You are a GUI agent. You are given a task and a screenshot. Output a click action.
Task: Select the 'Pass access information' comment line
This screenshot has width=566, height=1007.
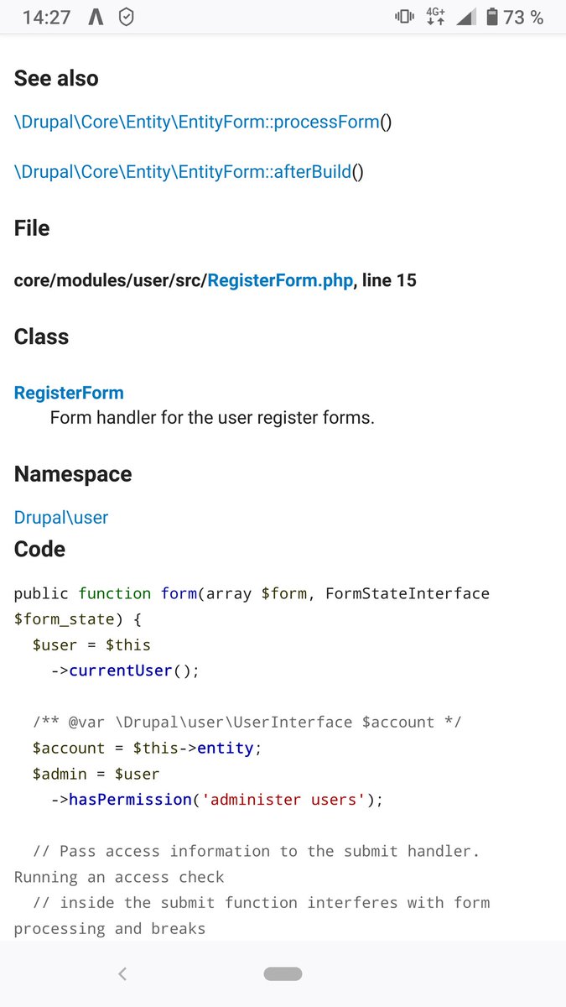point(256,851)
